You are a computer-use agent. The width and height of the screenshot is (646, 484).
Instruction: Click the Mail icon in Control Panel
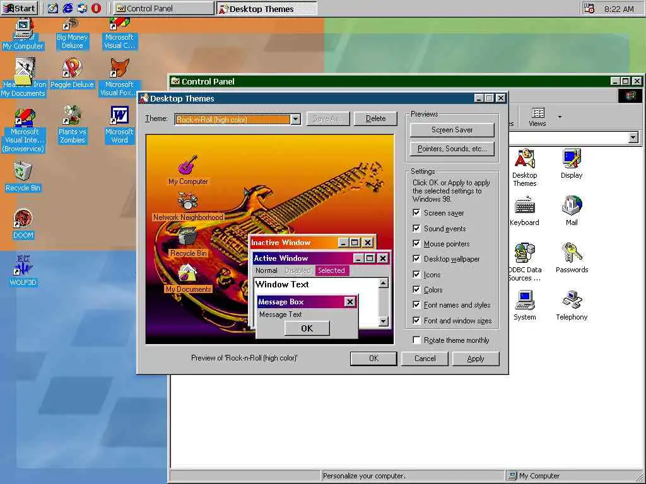coord(572,211)
